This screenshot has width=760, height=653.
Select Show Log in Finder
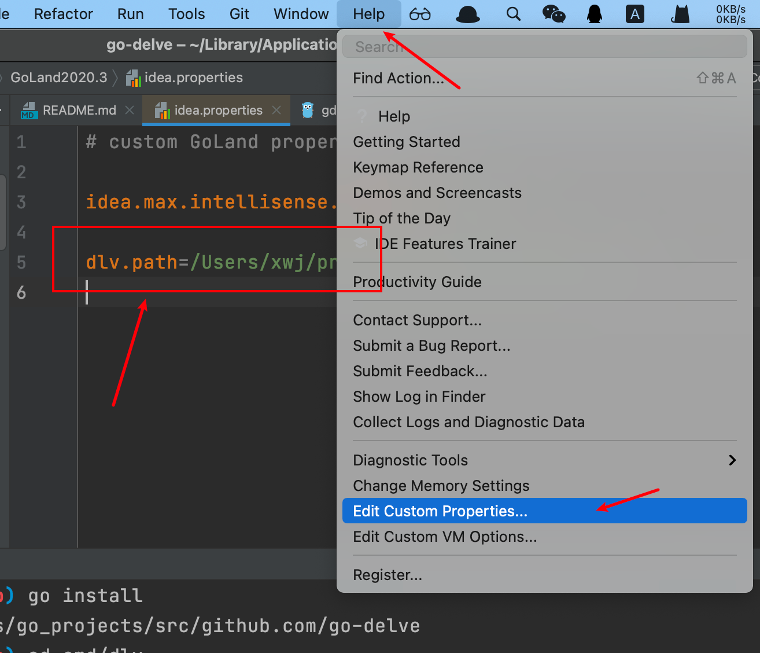coord(544,396)
